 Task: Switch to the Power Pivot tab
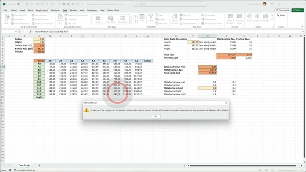tap(113, 10)
